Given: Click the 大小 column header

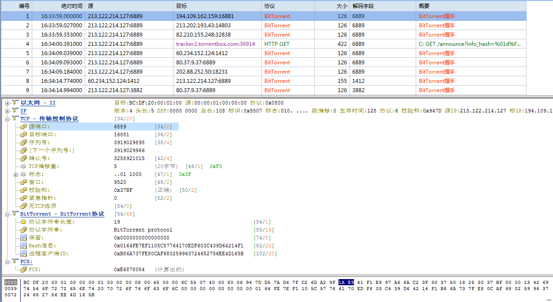Looking at the screenshot, I should tap(341, 6).
